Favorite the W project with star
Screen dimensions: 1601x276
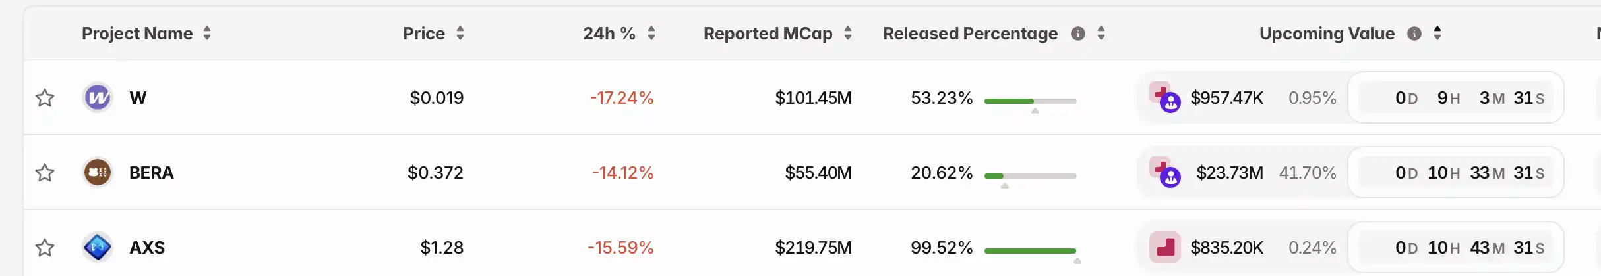pos(45,98)
